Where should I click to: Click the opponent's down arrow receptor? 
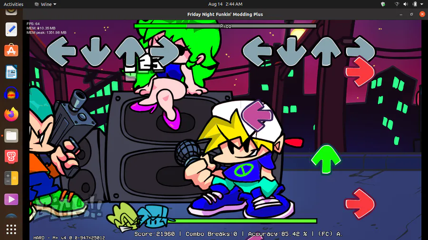(x=96, y=52)
